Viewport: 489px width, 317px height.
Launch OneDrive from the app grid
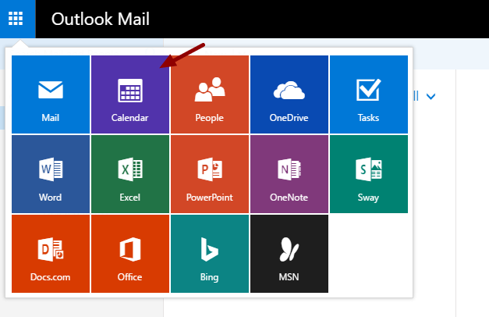tap(289, 94)
